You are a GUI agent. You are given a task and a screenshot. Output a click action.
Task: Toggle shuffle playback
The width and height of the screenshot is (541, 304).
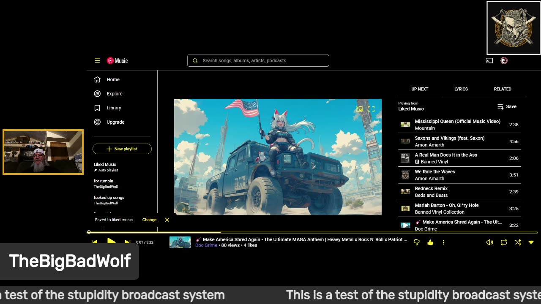tap(518, 242)
